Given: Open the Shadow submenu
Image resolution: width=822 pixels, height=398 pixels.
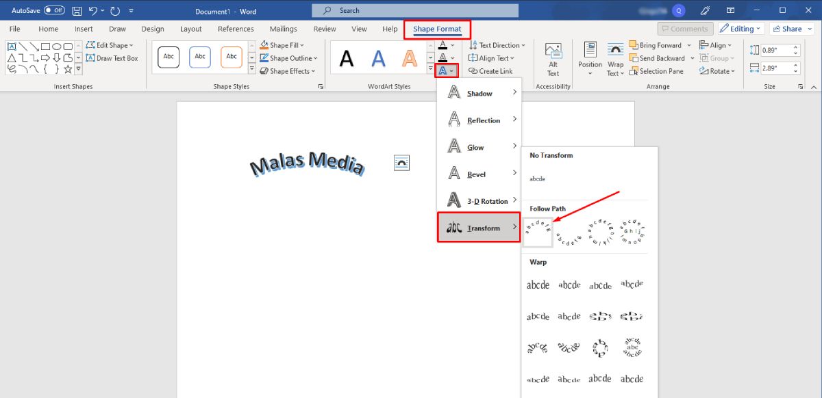Looking at the screenshot, I should pyautogui.click(x=480, y=94).
